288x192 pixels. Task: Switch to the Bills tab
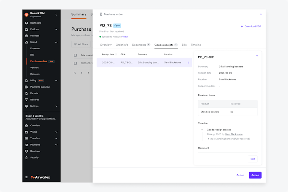[x=184, y=45]
